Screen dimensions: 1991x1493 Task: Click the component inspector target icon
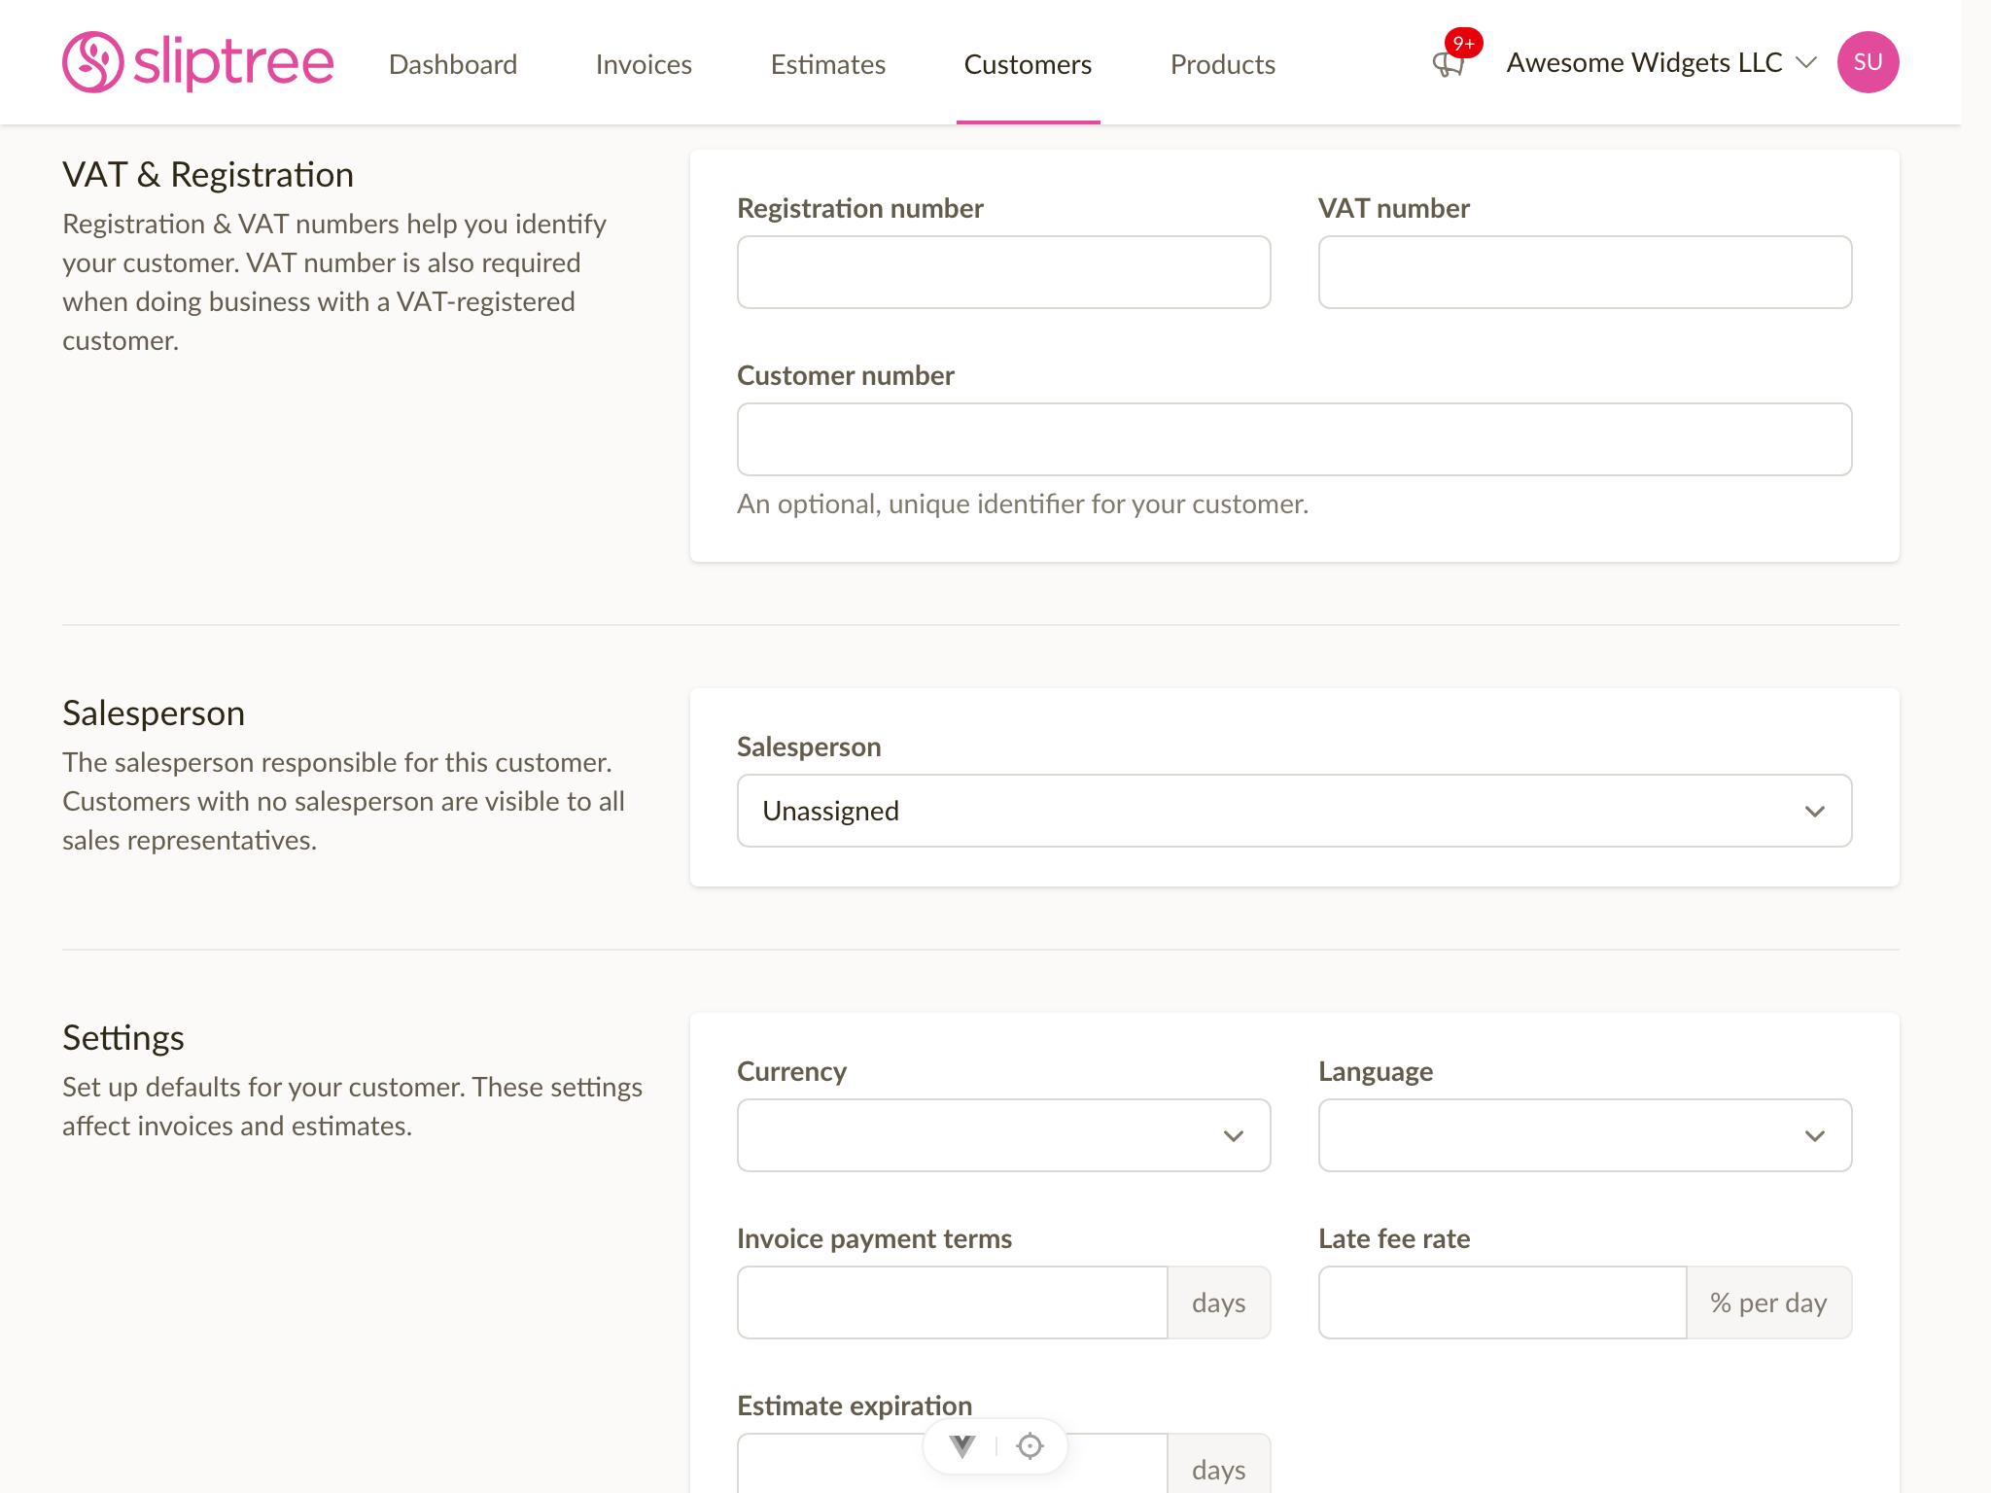(x=1030, y=1446)
